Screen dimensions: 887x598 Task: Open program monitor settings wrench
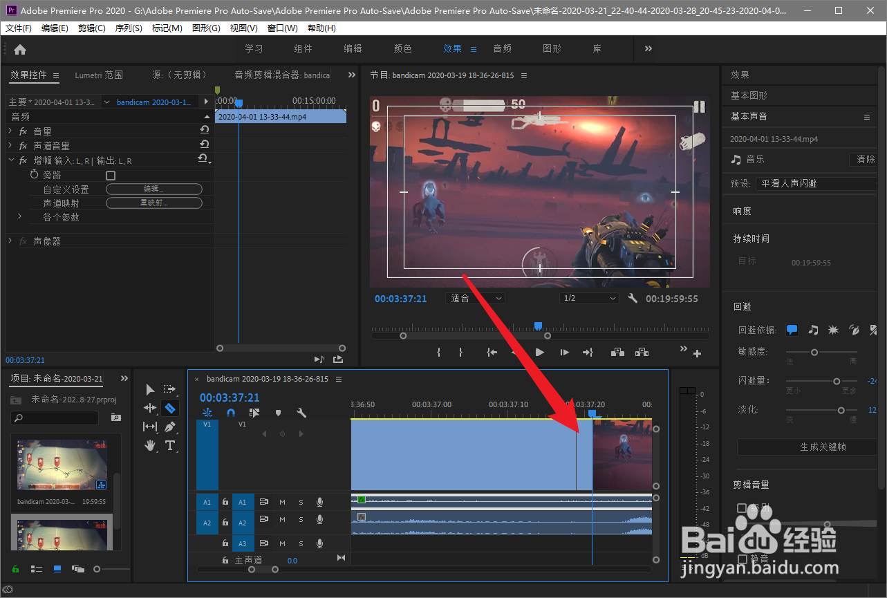coord(632,299)
